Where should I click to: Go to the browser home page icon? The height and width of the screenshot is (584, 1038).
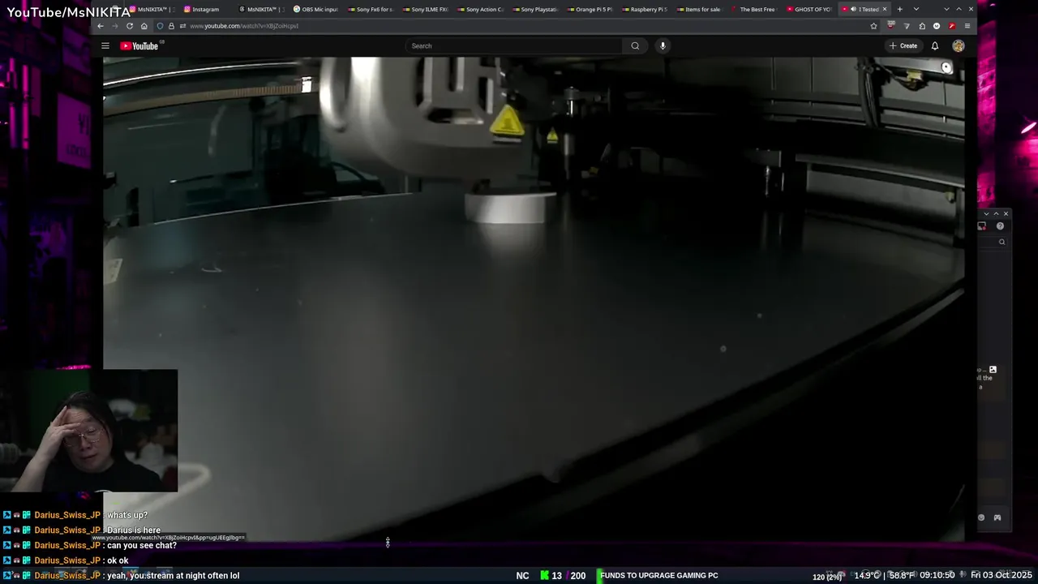(x=144, y=26)
